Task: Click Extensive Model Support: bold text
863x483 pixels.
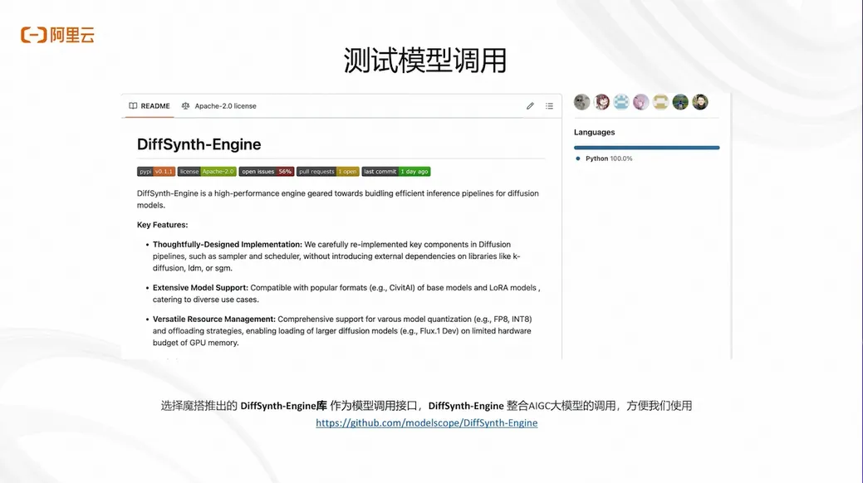Action: [200, 288]
